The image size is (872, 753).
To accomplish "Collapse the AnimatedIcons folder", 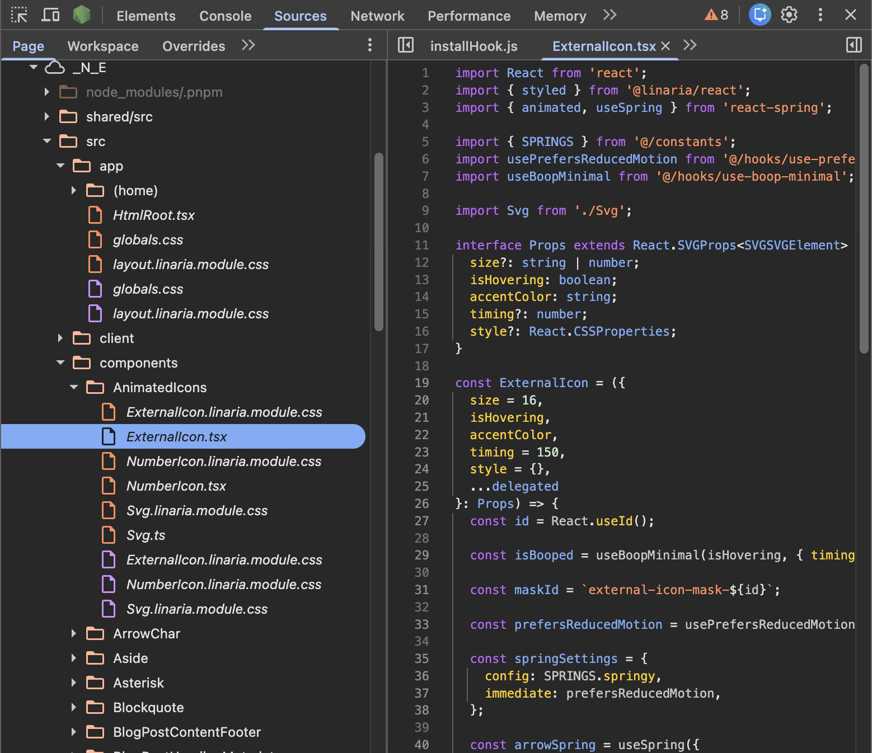I will 74,388.
